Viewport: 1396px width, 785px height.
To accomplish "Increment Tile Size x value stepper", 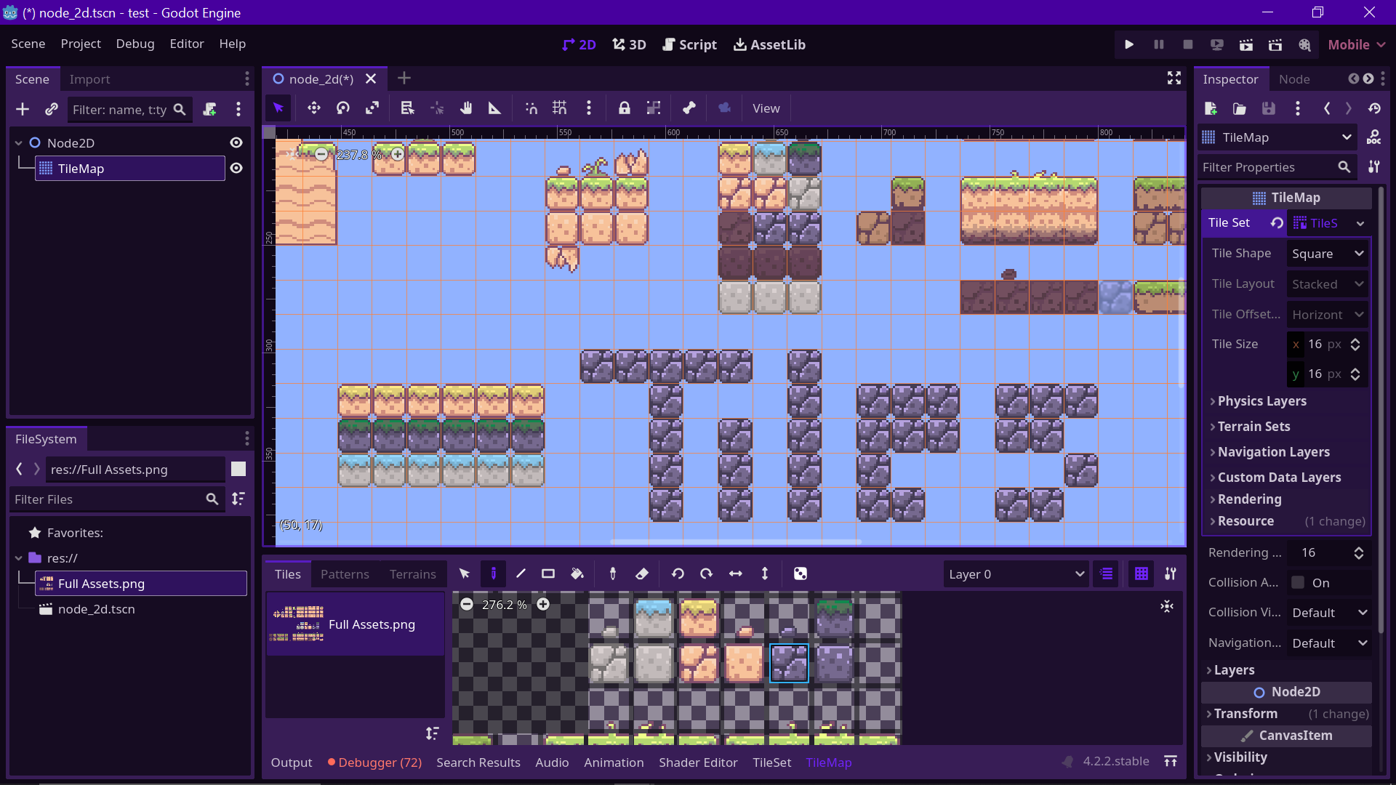I will pyautogui.click(x=1355, y=340).
